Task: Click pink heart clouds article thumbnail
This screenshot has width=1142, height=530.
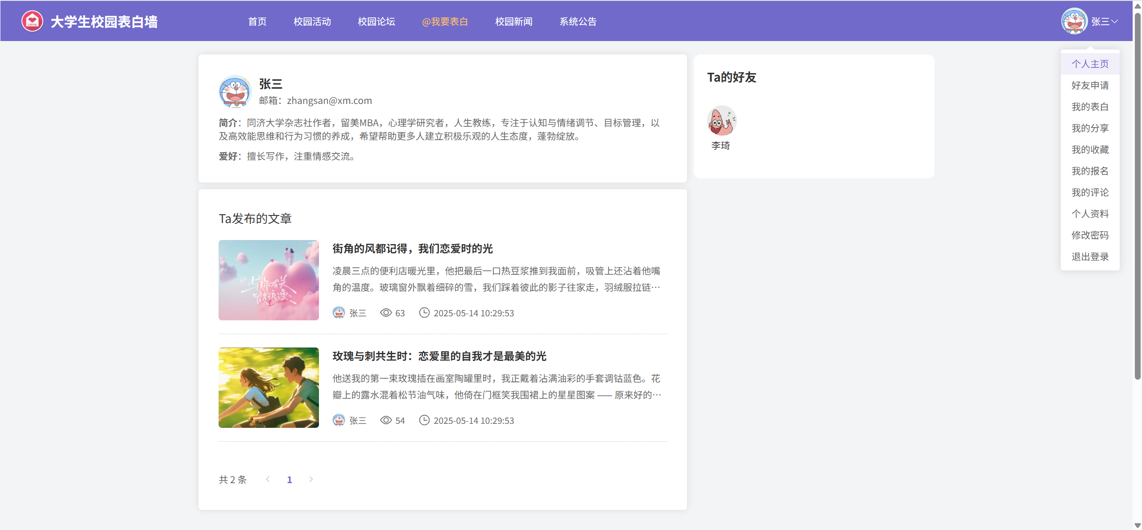Action: click(269, 280)
